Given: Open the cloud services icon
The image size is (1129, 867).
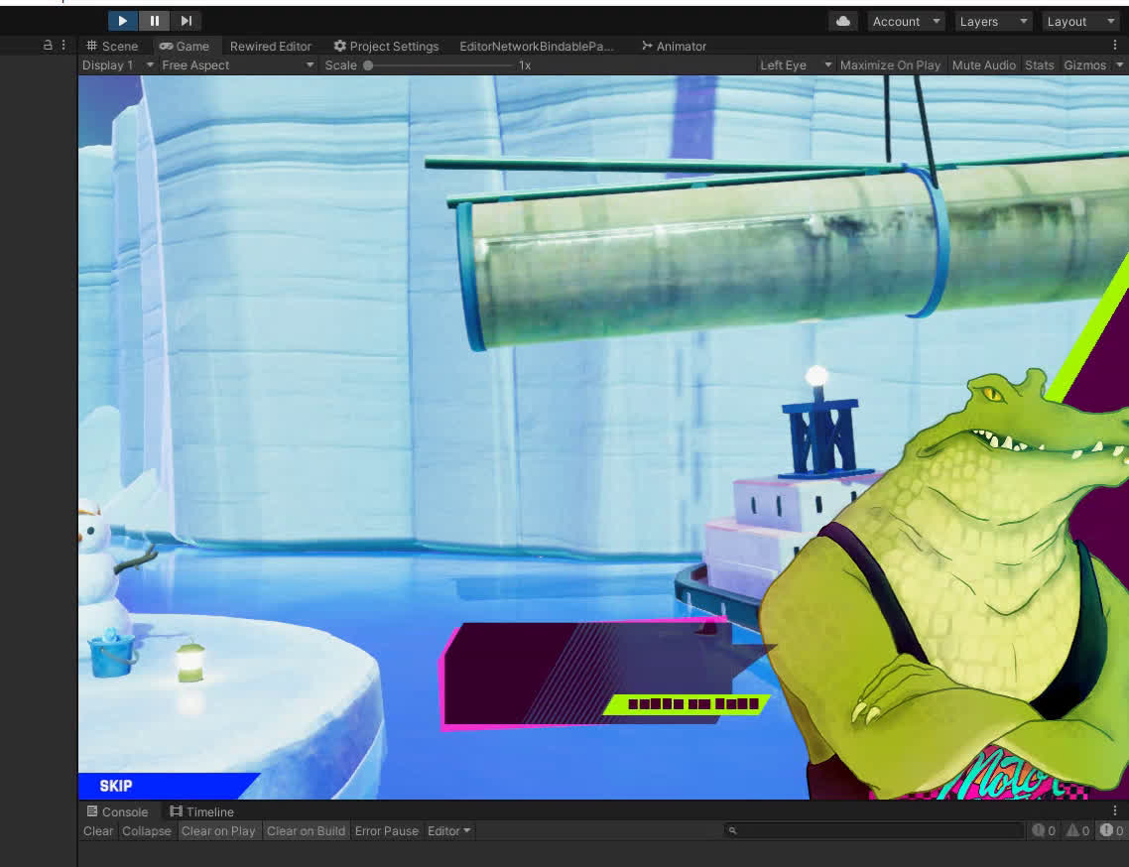Looking at the screenshot, I should coord(843,21).
